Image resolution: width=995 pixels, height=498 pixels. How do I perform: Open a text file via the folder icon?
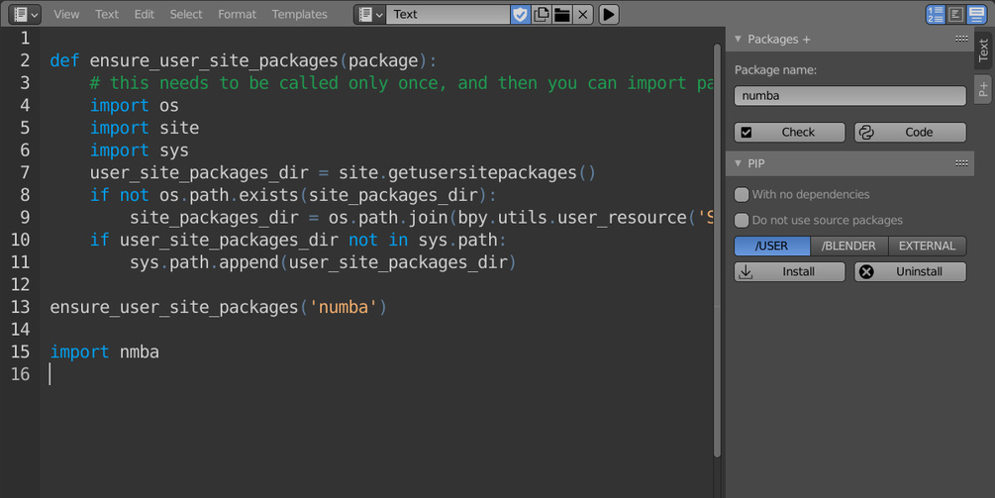(x=561, y=15)
